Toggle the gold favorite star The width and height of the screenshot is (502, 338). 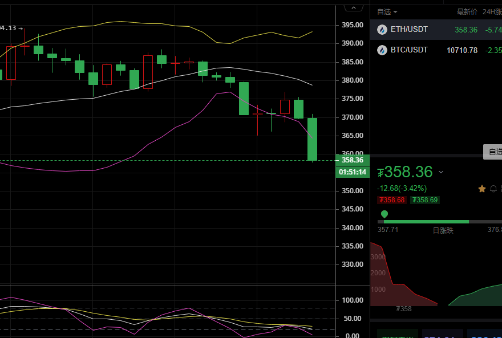tap(482, 189)
